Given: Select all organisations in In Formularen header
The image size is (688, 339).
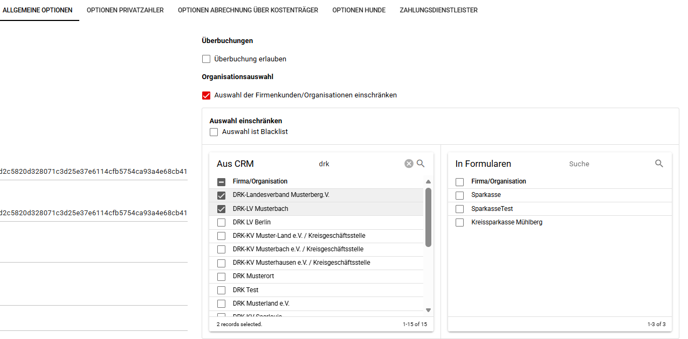Looking at the screenshot, I should pyautogui.click(x=459, y=182).
